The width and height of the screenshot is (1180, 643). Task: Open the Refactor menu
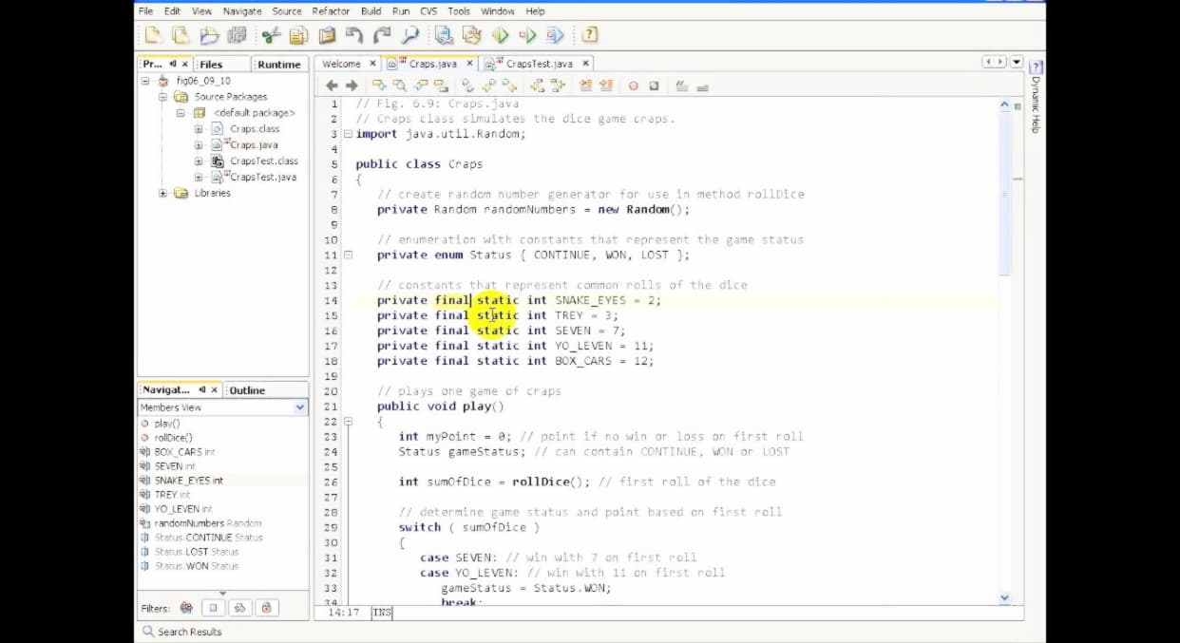tap(331, 11)
